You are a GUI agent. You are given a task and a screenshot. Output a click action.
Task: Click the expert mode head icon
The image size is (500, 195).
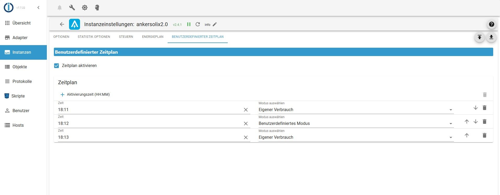tap(97, 8)
